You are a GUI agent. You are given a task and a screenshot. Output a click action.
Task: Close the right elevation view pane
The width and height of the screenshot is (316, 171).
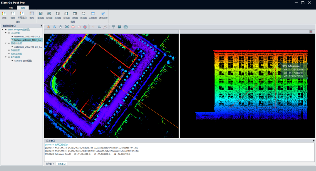pyautogui.click(x=311, y=32)
